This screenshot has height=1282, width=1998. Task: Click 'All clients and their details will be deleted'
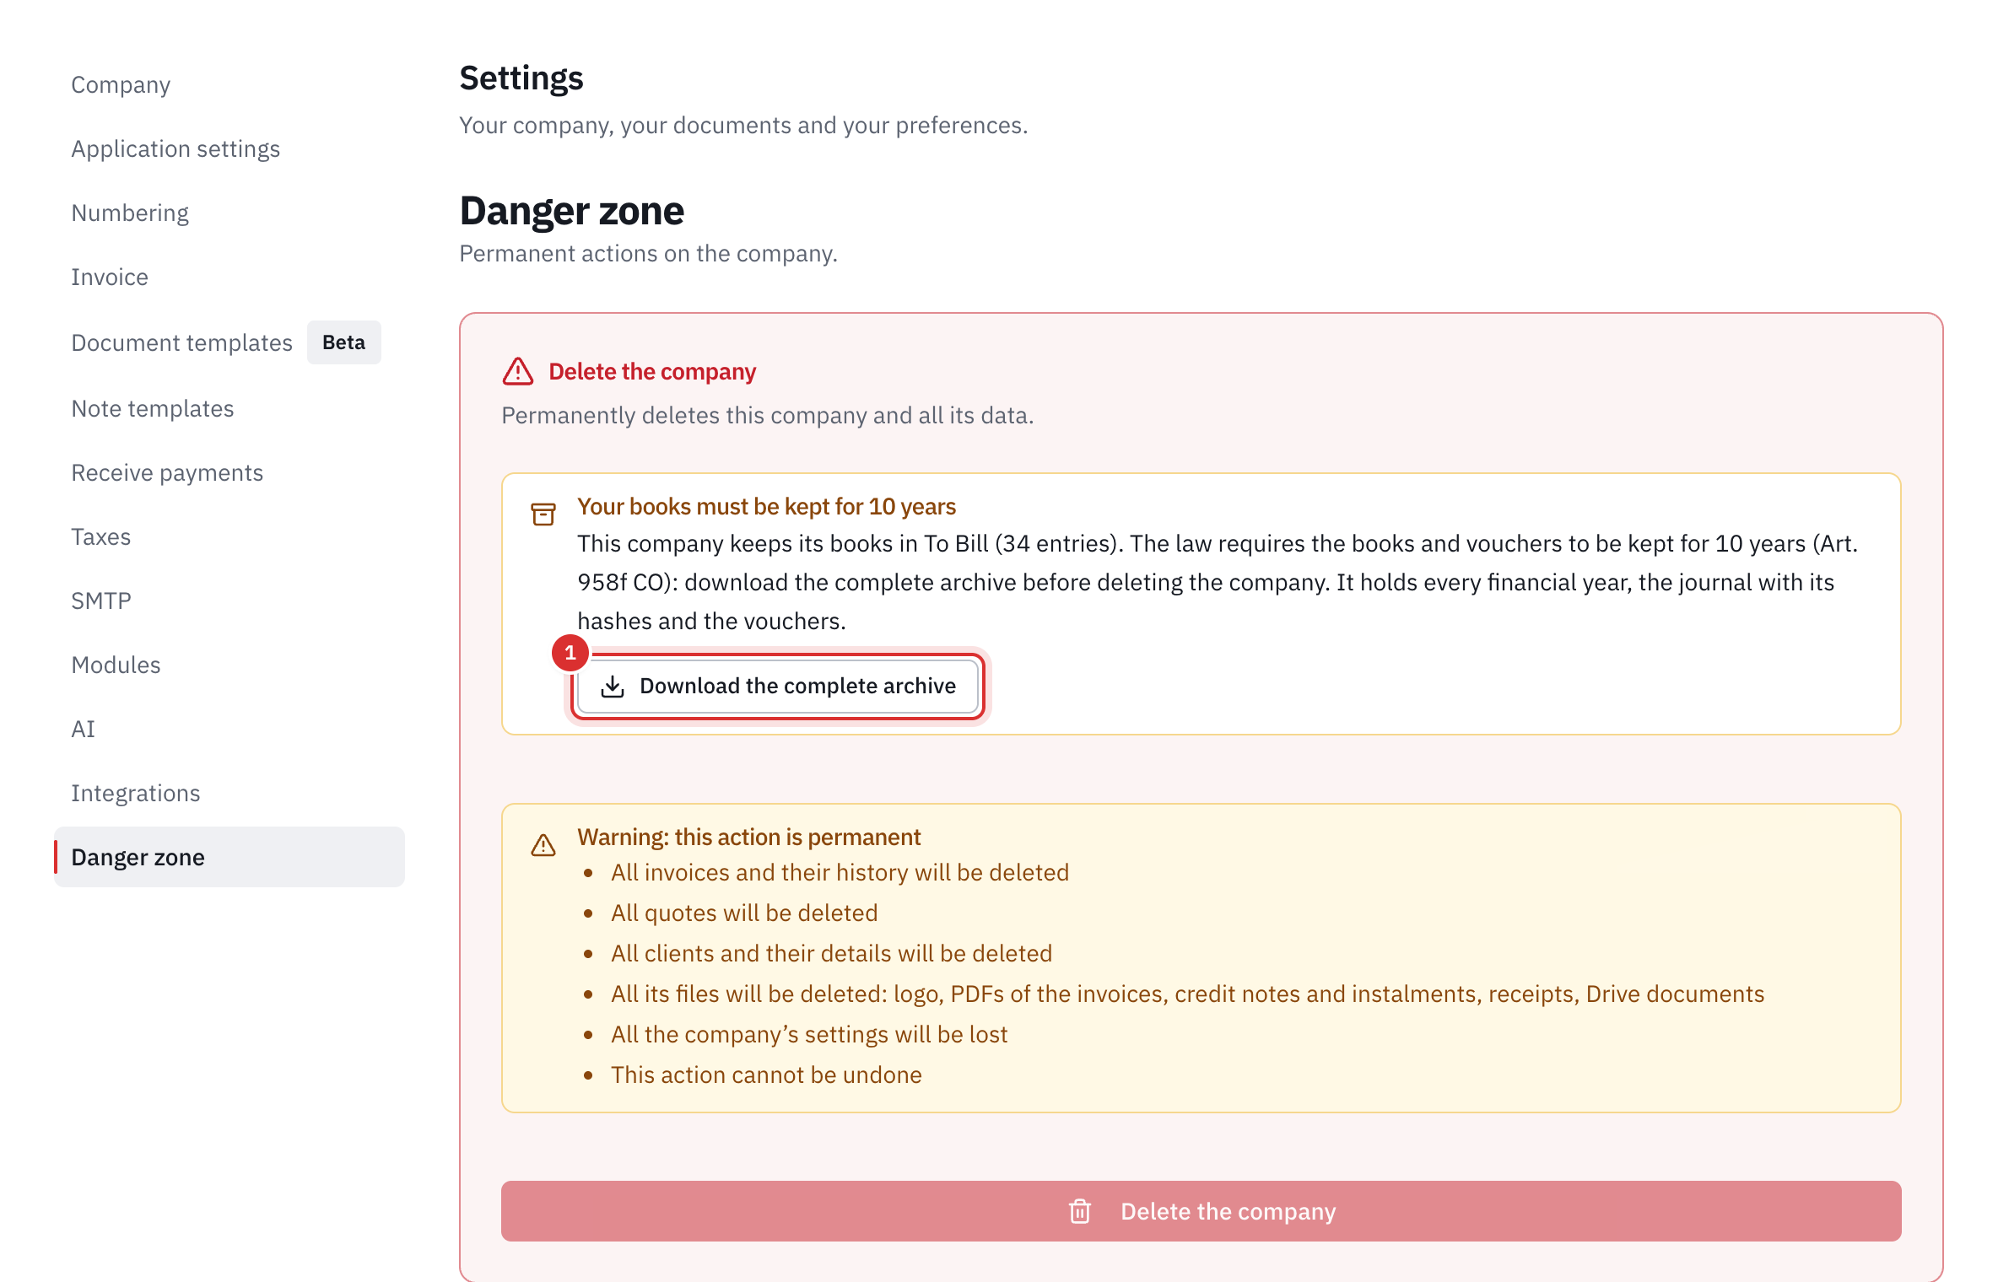(831, 953)
